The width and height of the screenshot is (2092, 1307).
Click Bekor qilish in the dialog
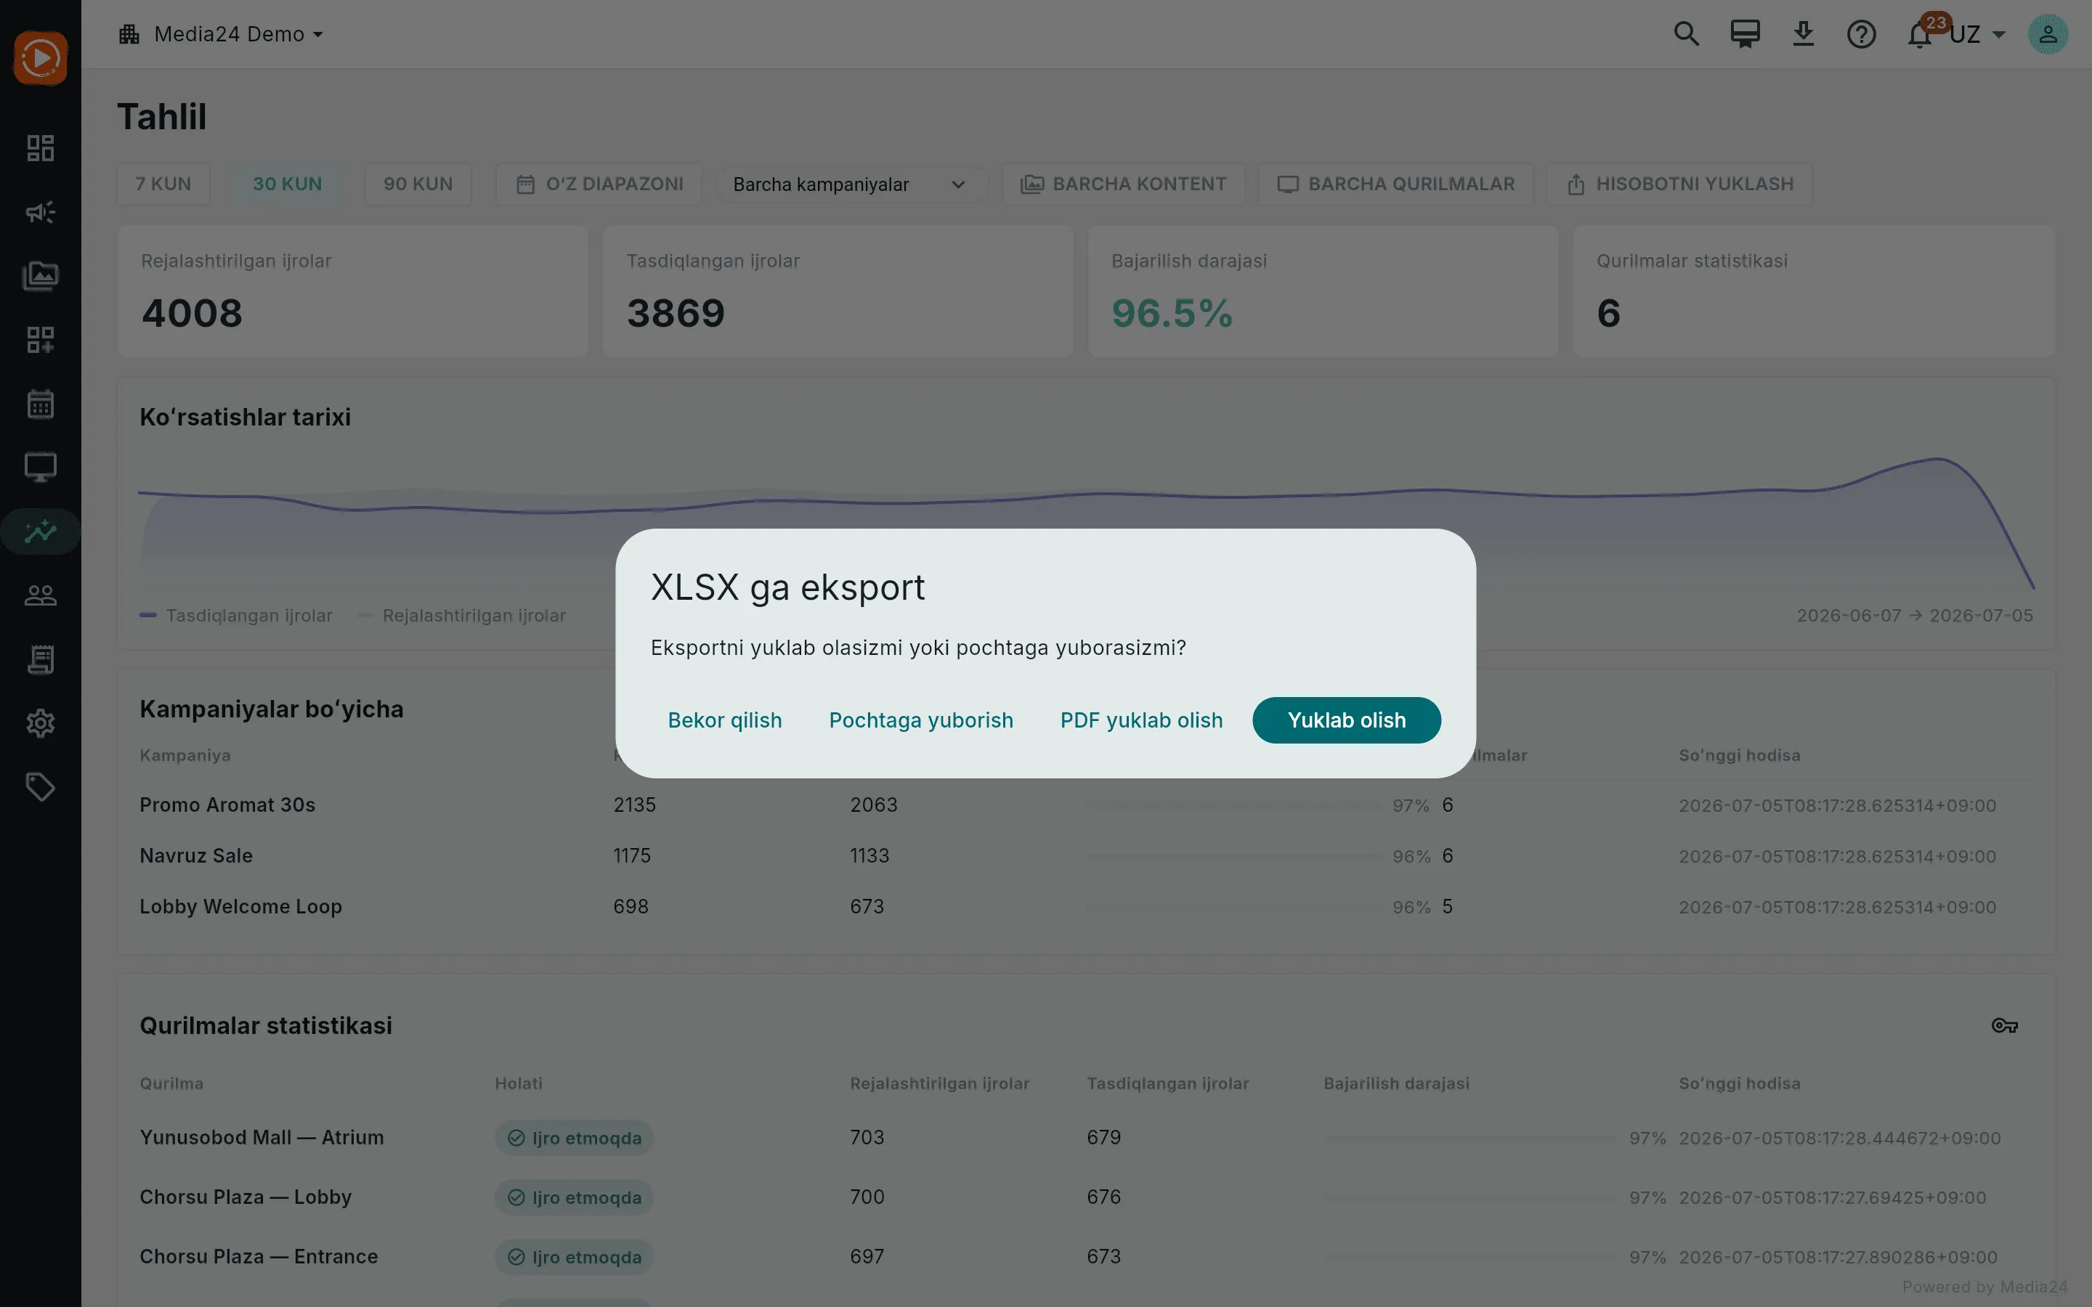(724, 720)
